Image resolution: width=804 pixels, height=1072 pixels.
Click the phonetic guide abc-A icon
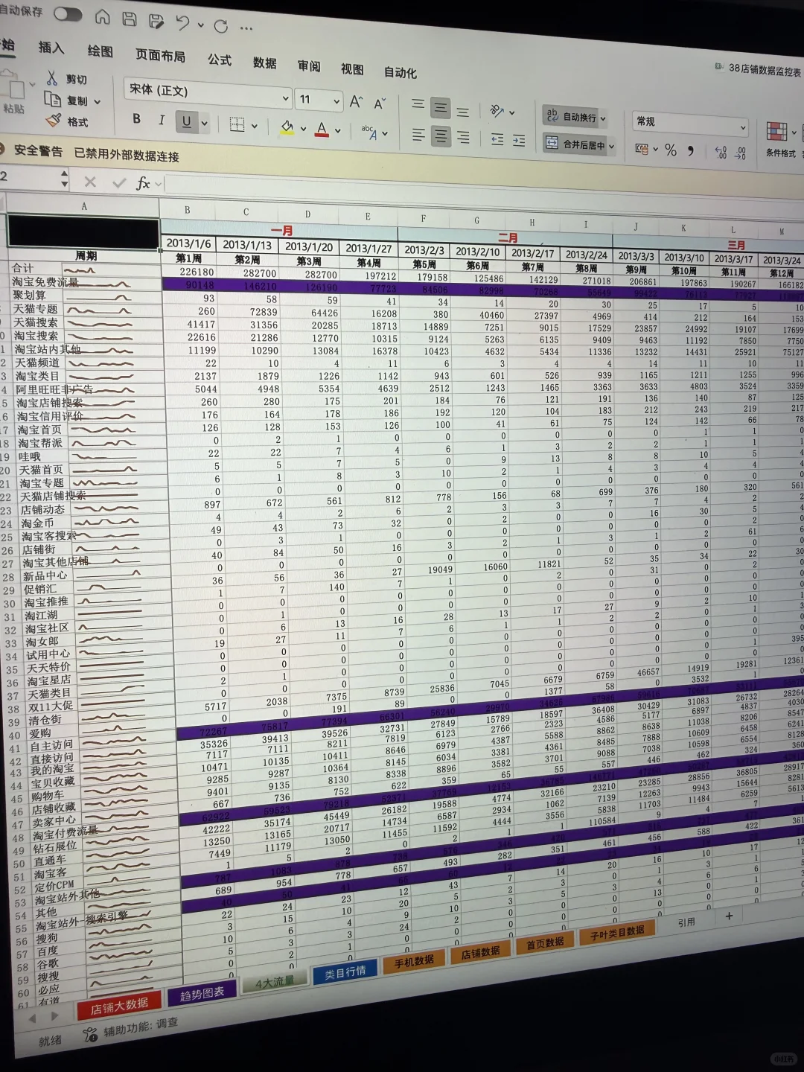(370, 133)
